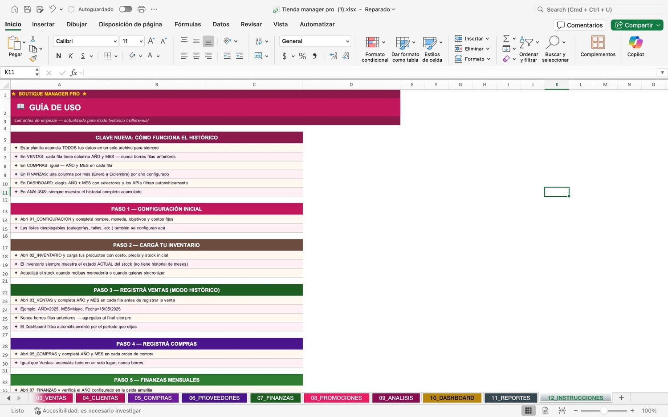Viewport: 668px width, 417px height.
Task: Apply cell borders with the borders icon
Action: pos(107,56)
